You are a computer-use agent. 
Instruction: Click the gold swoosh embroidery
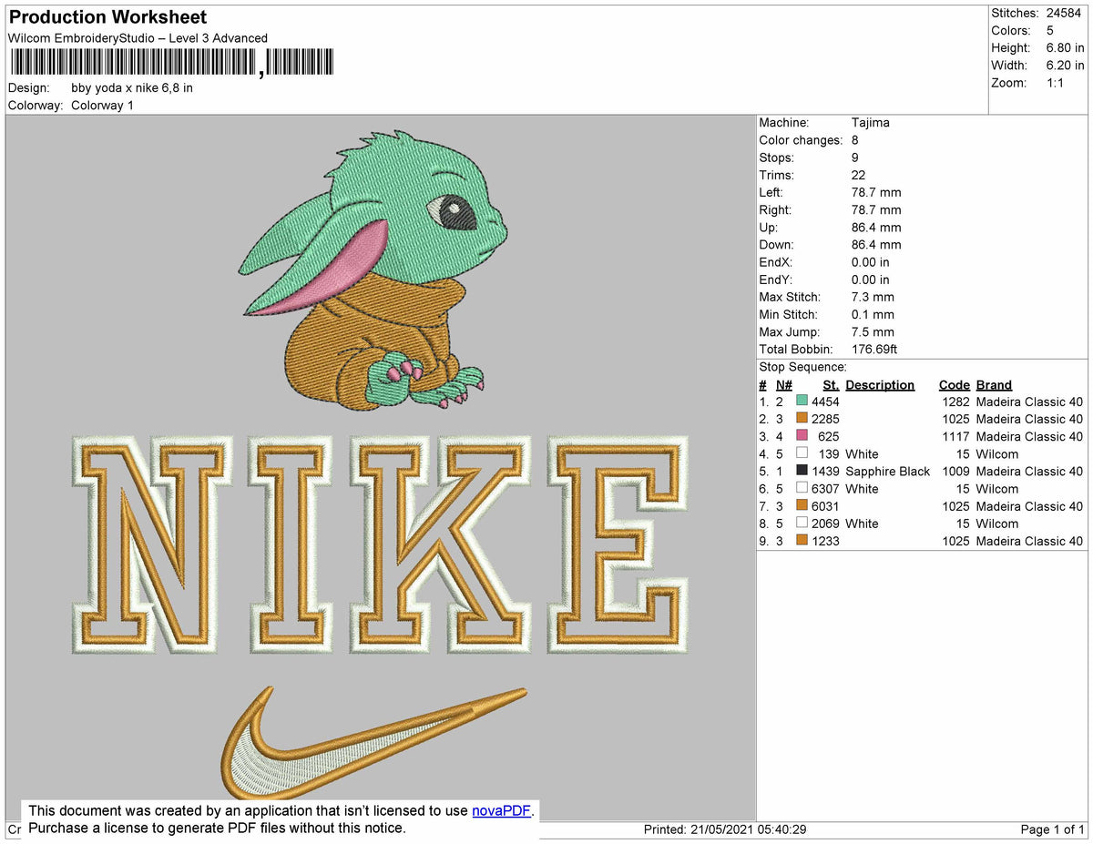tap(373, 743)
